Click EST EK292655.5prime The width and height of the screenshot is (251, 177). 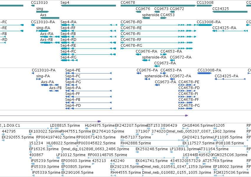click(18, 137)
